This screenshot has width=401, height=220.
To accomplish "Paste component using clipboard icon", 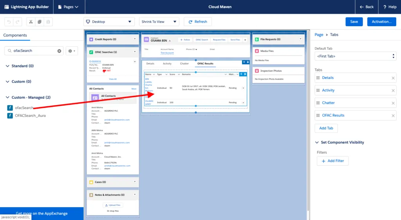I will (x=48, y=22).
